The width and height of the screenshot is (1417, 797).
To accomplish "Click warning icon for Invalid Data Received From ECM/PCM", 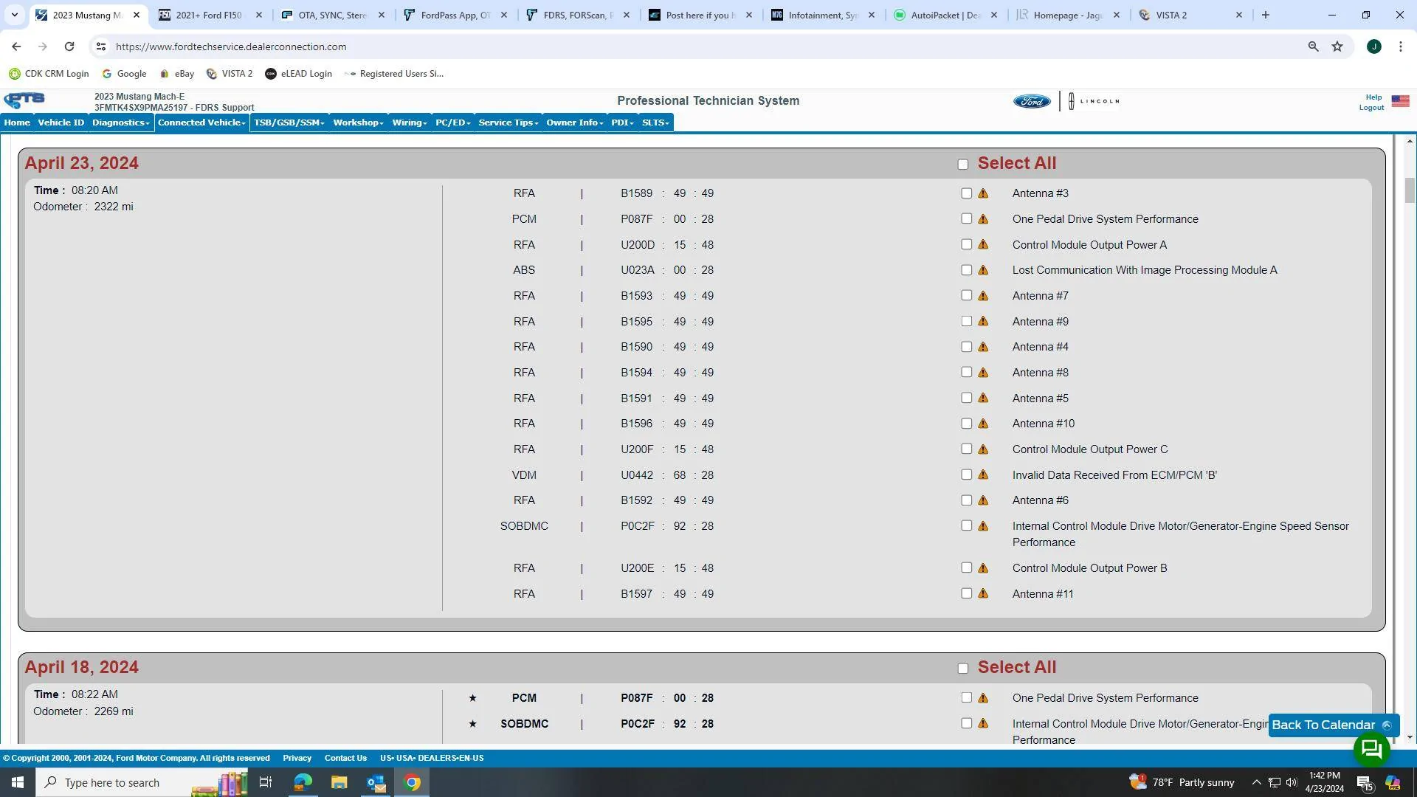I will click(x=983, y=475).
